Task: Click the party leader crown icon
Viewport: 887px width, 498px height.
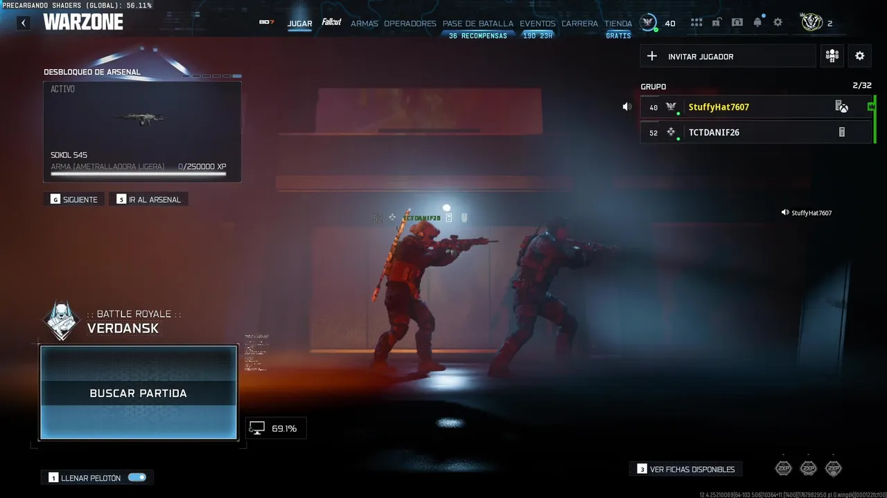Action: [871, 107]
